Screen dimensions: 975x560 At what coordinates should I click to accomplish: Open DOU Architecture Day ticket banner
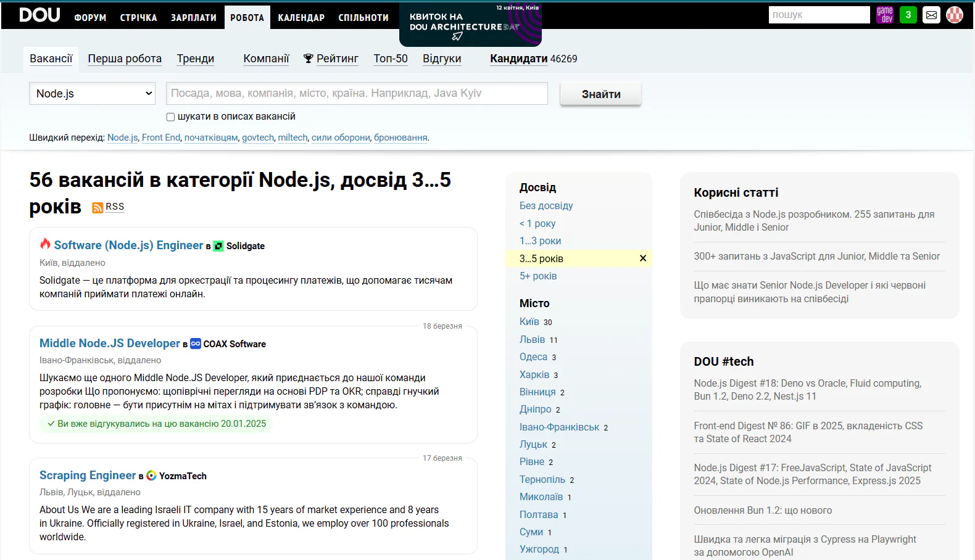(x=470, y=25)
